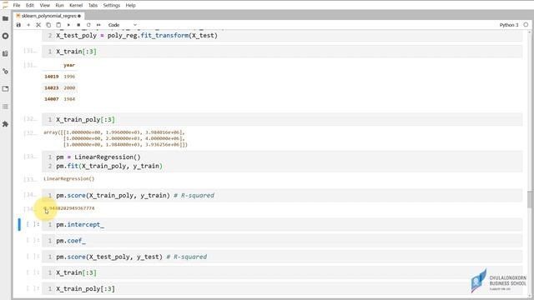The height and width of the screenshot is (300, 534).
Task: Click the X_train_poly[:3] cell numbered 32
Action: [x=282, y=119]
